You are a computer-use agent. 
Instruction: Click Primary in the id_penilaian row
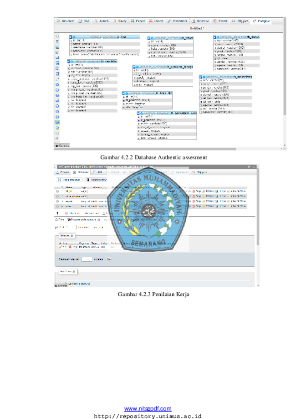[208, 197]
